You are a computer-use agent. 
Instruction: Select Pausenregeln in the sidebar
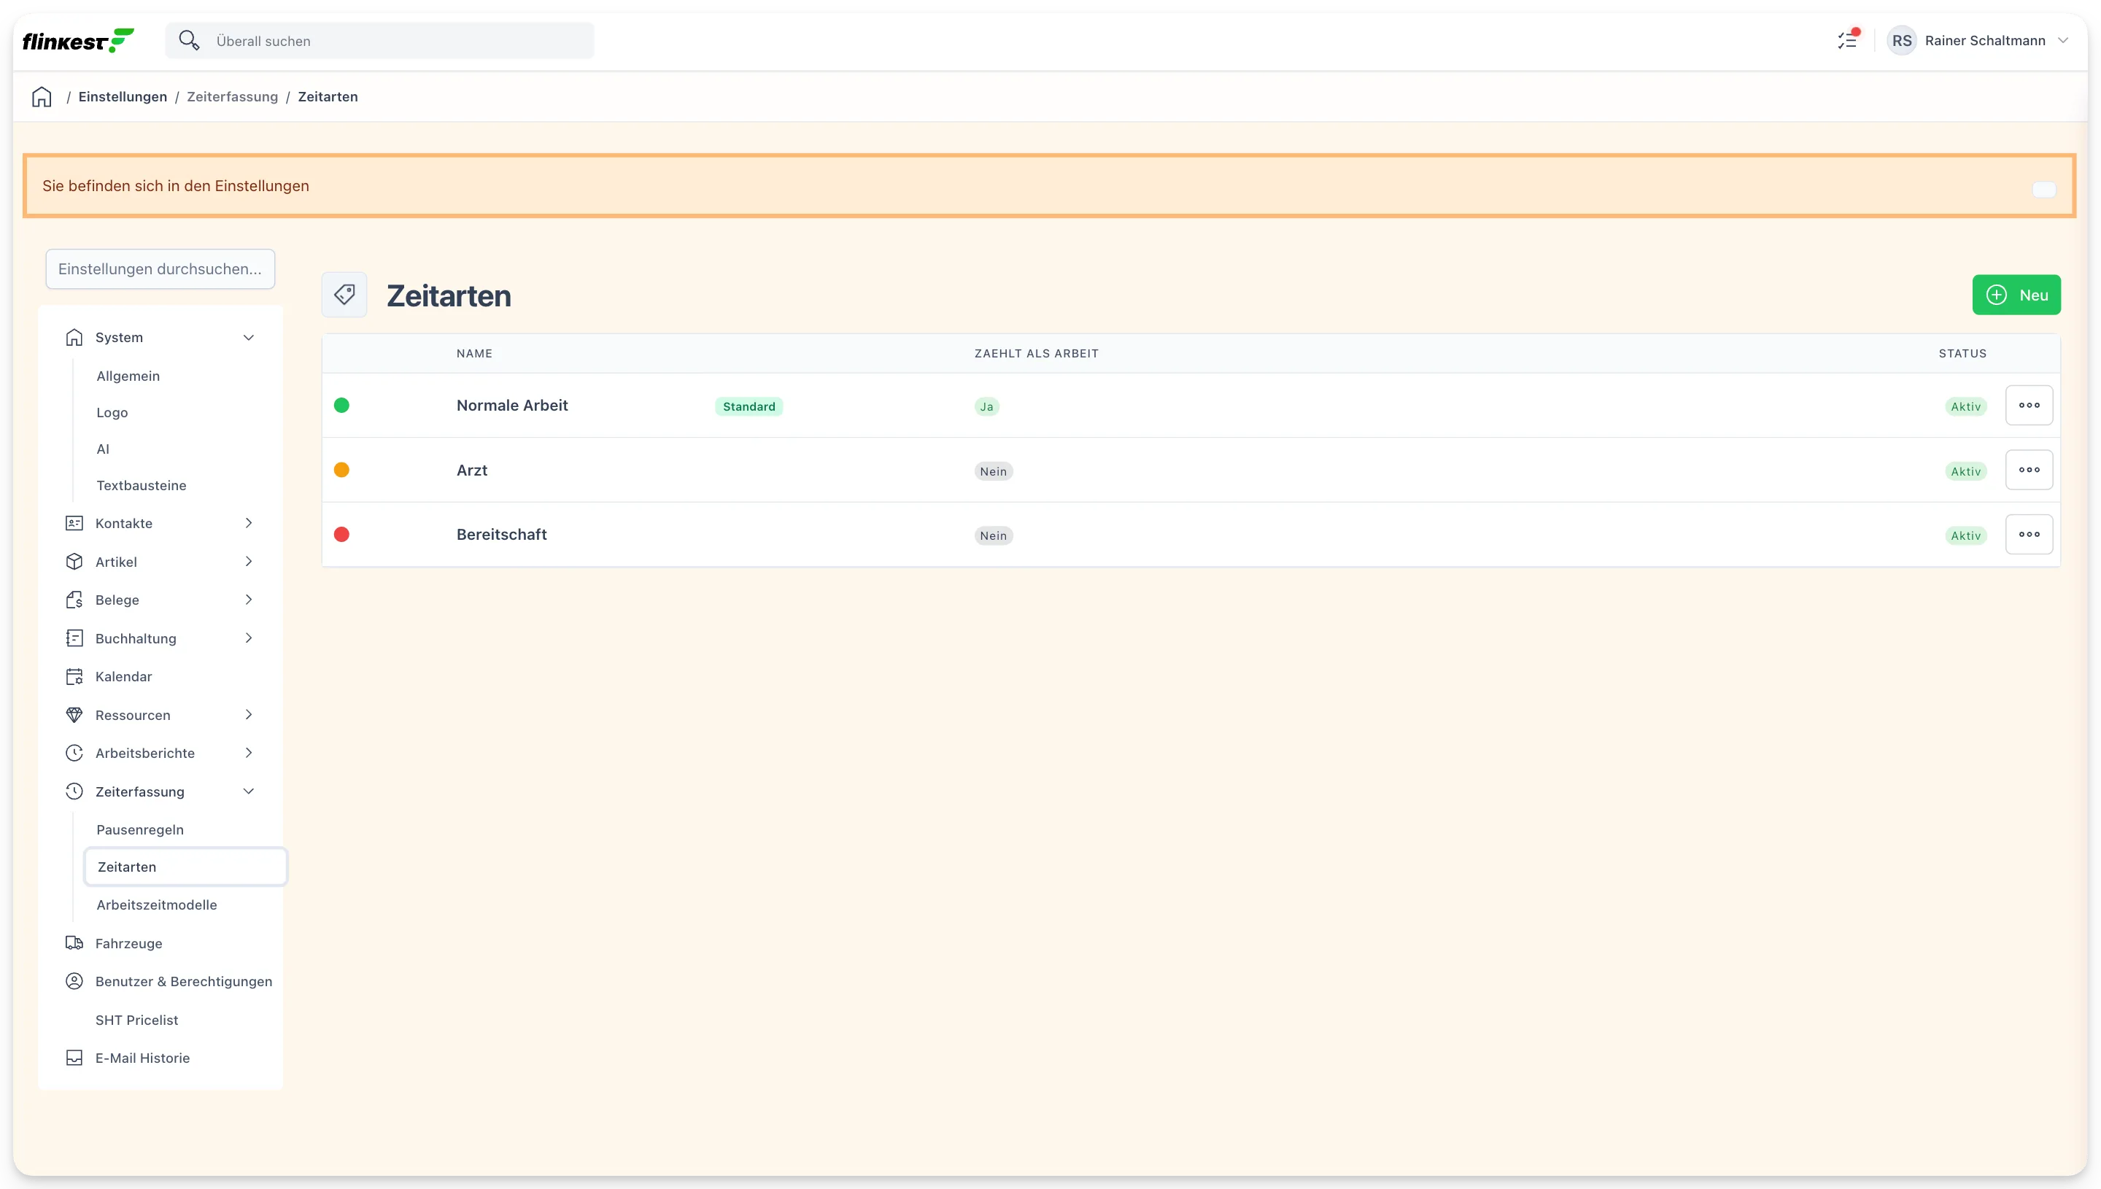point(139,829)
